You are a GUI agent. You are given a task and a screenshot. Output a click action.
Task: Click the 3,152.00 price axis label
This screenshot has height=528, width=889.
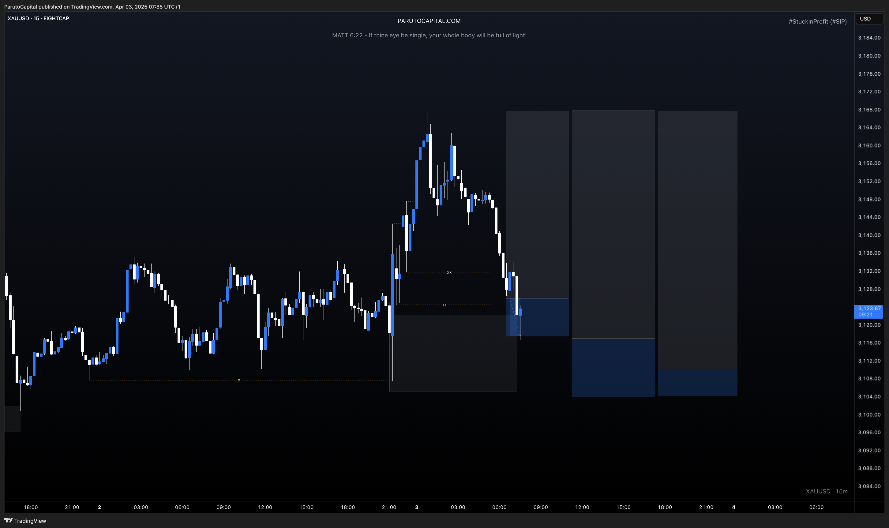(869, 182)
